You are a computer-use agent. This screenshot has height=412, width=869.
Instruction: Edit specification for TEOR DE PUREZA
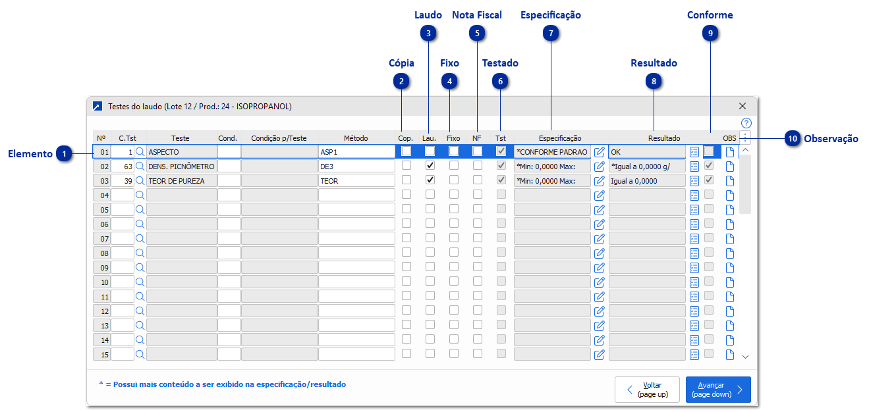599,180
